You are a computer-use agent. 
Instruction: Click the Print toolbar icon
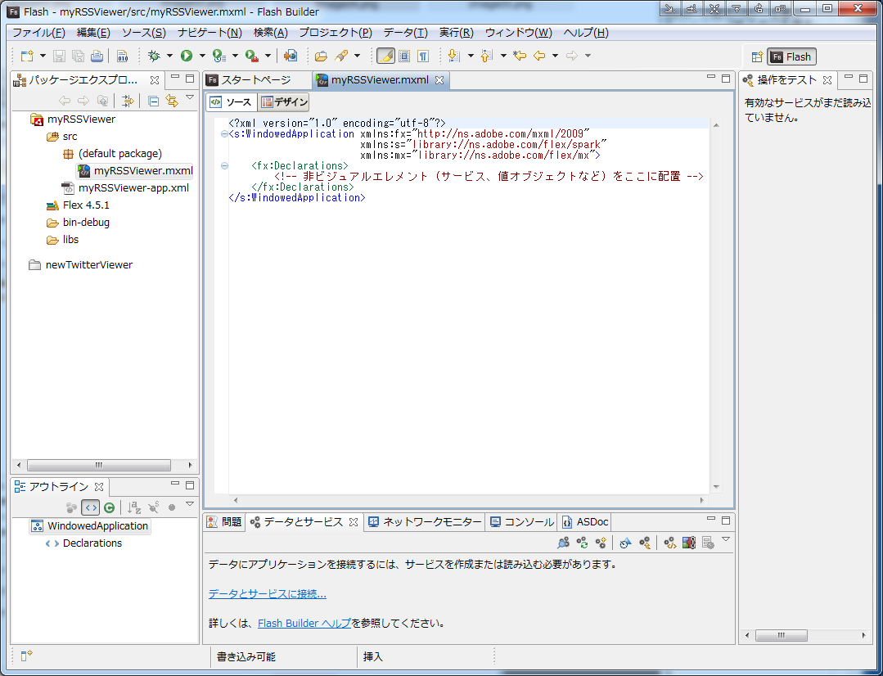(97, 56)
